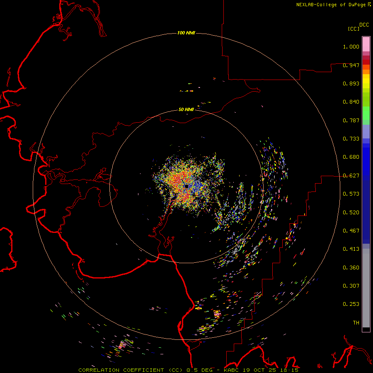Click the 0.627 legend value

point(351,176)
